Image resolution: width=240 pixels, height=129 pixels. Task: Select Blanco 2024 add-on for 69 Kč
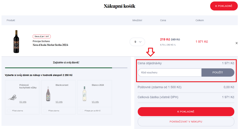81,110
